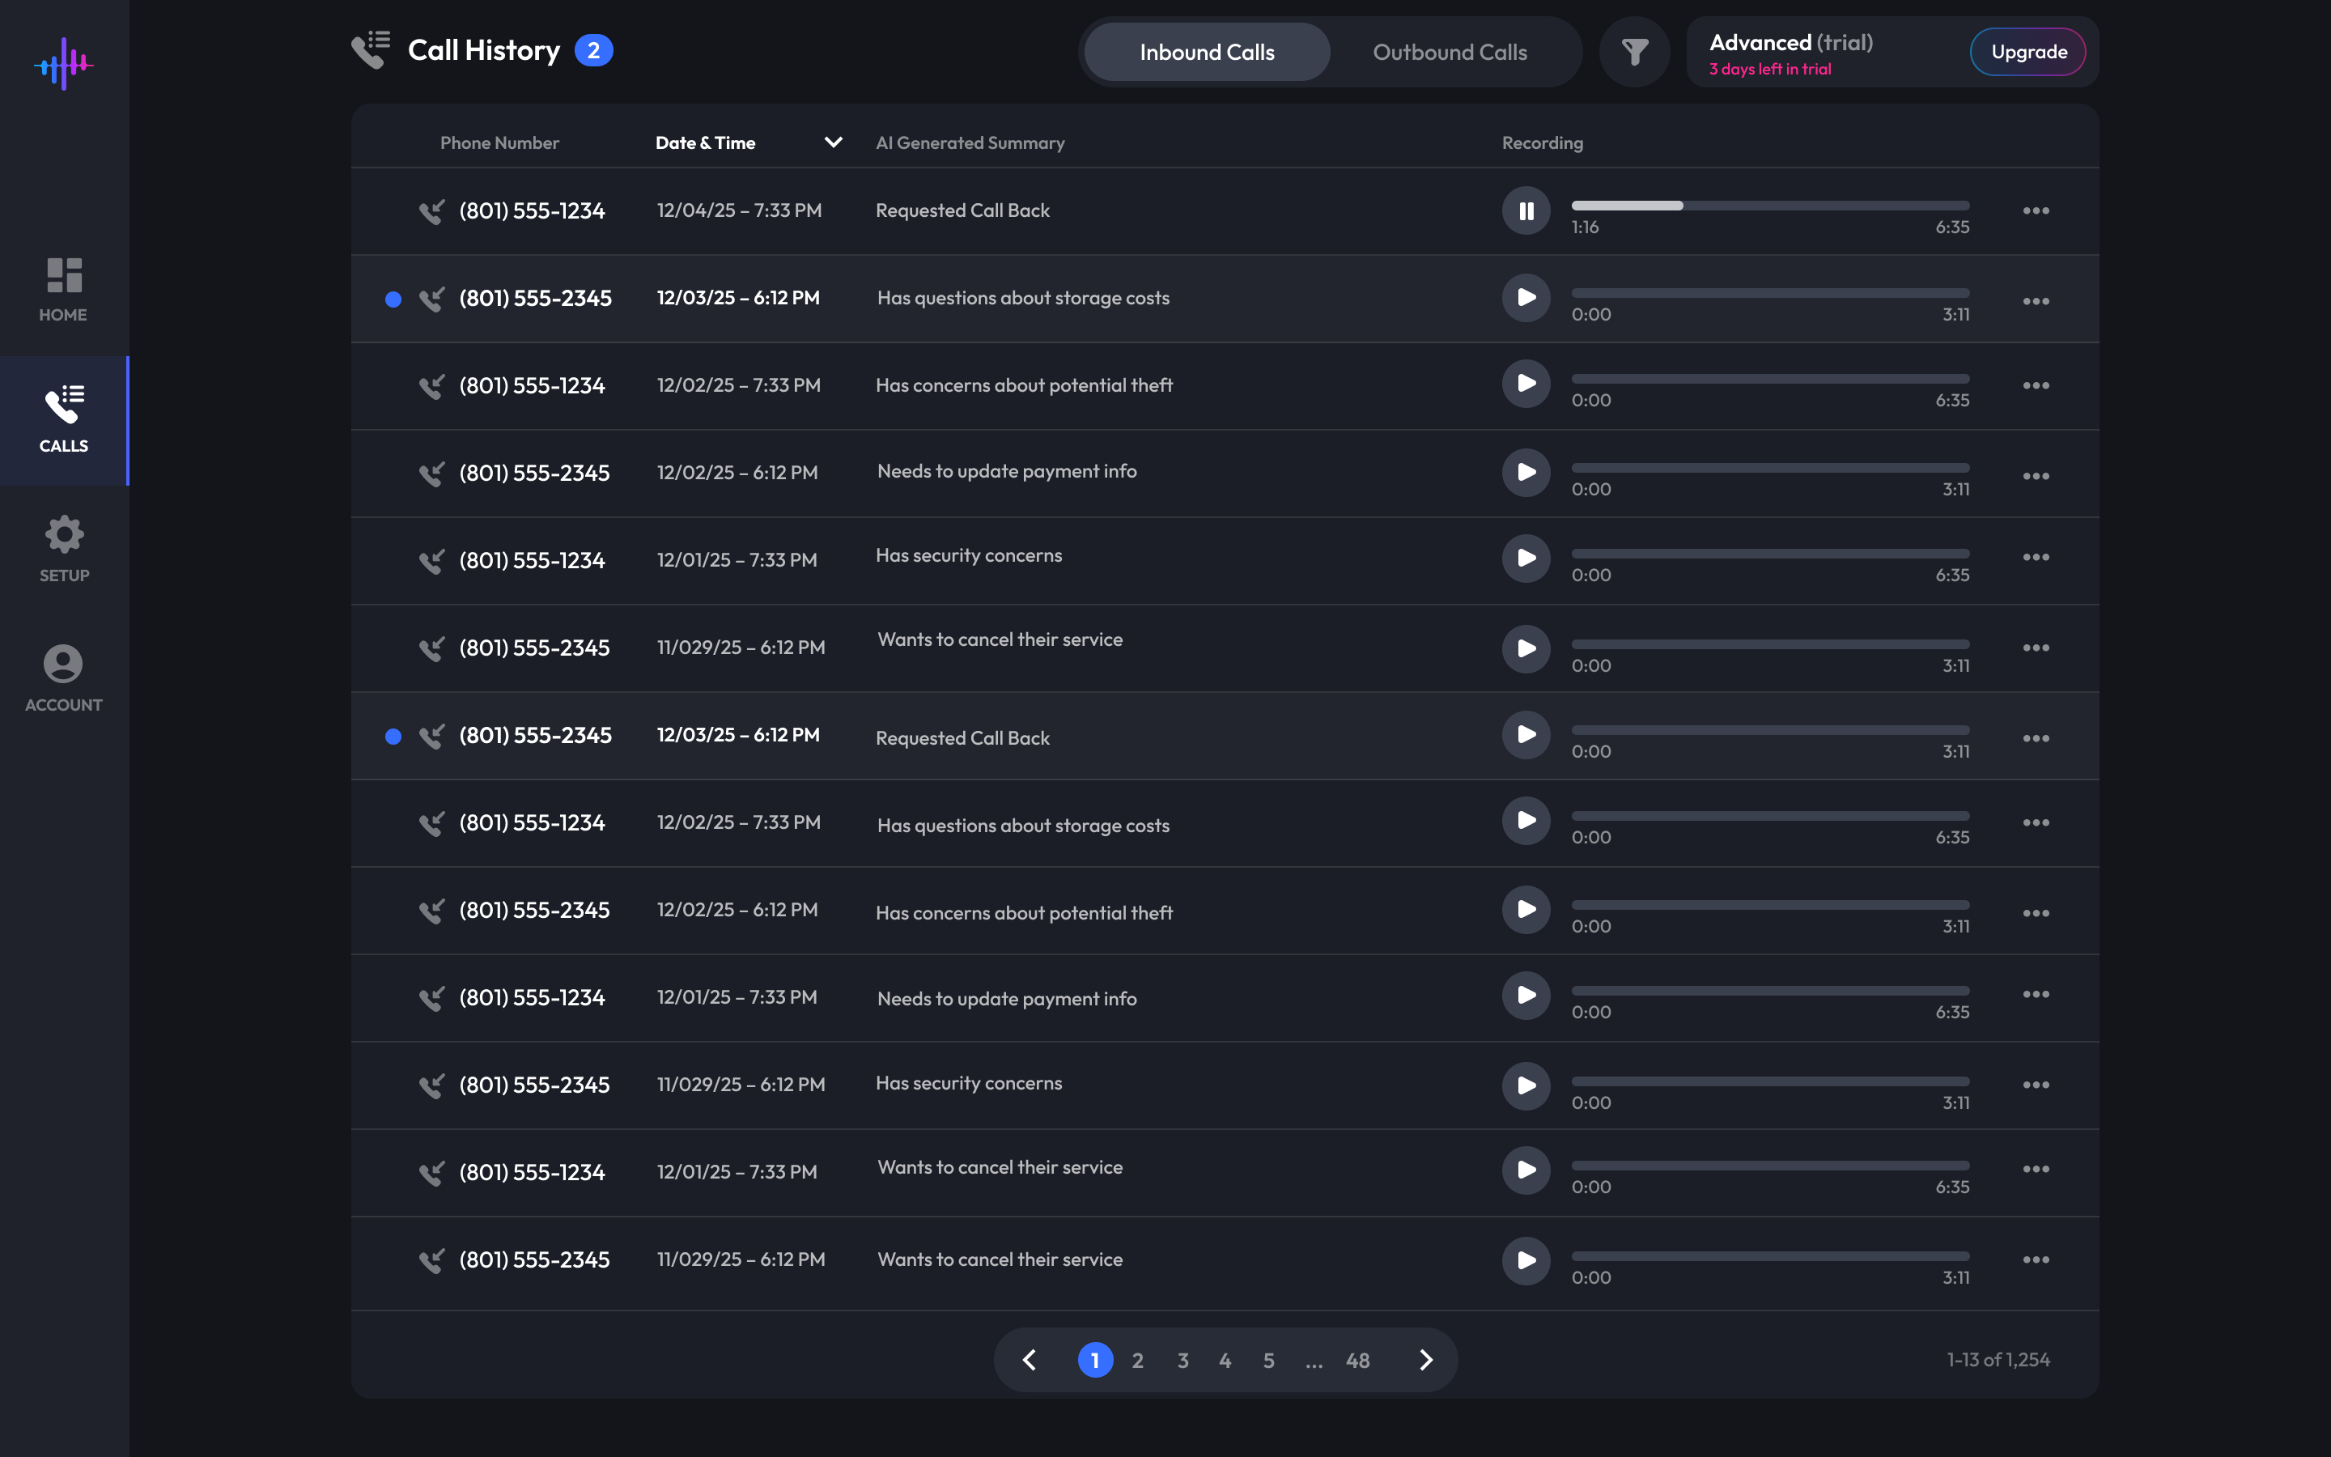This screenshot has height=1457, width=2331.
Task: Go to the next page arrow
Action: (x=1425, y=1360)
